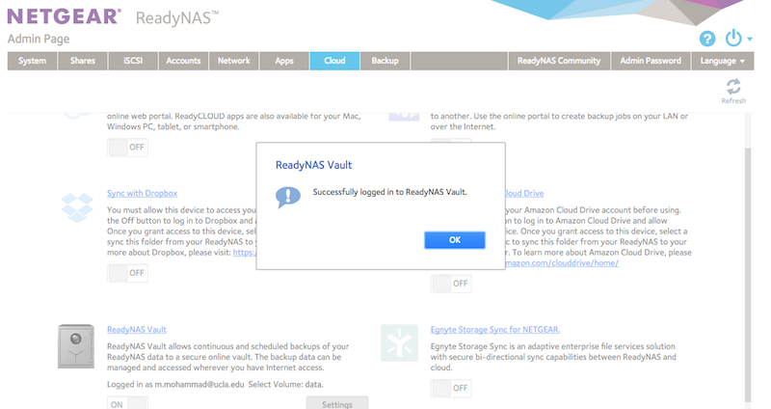Click the speech bubble info icon in dialog
This screenshot has width=771, height=409.
point(287,197)
